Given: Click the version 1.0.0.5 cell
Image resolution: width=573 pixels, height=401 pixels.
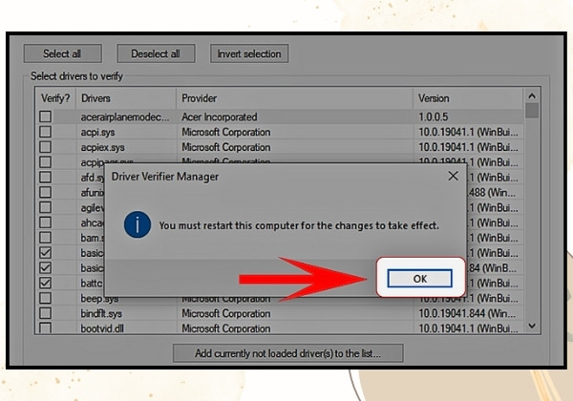Looking at the screenshot, I should tap(434, 116).
